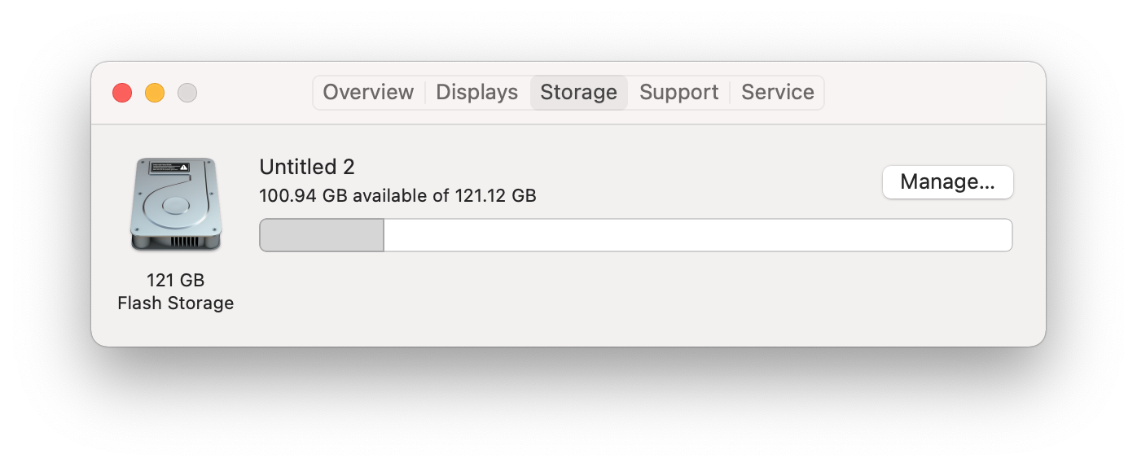Click the flash storage drive icon
1137x467 pixels.
pyautogui.click(x=175, y=203)
